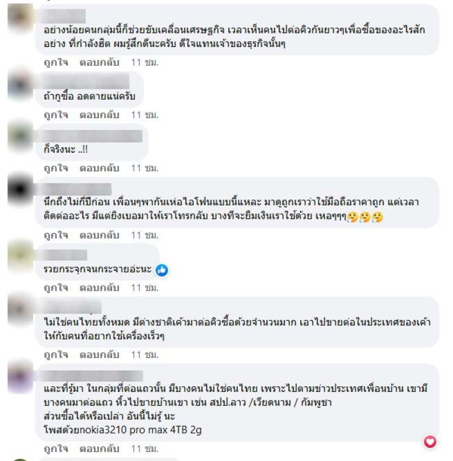Like the comment about driving the economy
The width and height of the screenshot is (453, 461).
tap(56, 62)
